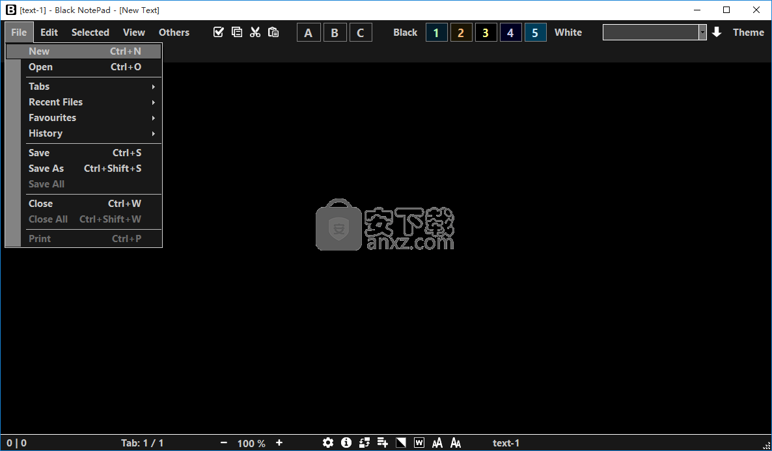This screenshot has height=451, width=772.
Task: Click inside the theme combo box field
Action: (x=650, y=33)
